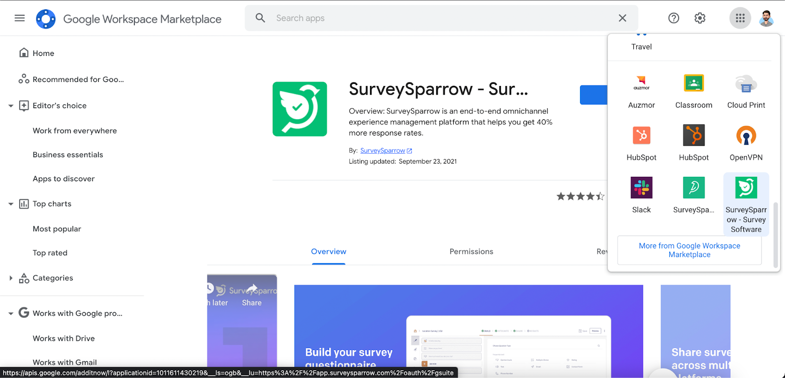Open the settings gear icon
785x378 pixels.
pyautogui.click(x=700, y=18)
